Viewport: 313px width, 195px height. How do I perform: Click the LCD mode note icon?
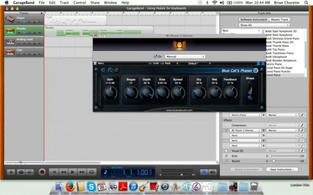(x=106, y=172)
